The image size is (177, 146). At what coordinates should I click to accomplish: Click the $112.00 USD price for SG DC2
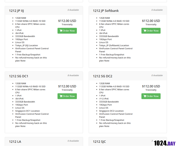pyautogui.click(x=151, y=86)
